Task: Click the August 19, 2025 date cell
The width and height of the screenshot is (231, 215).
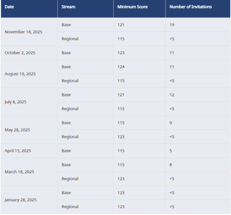Action: [20, 74]
